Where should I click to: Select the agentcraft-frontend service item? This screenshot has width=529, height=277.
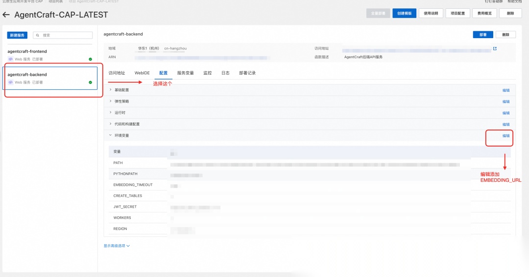[x=50, y=55]
